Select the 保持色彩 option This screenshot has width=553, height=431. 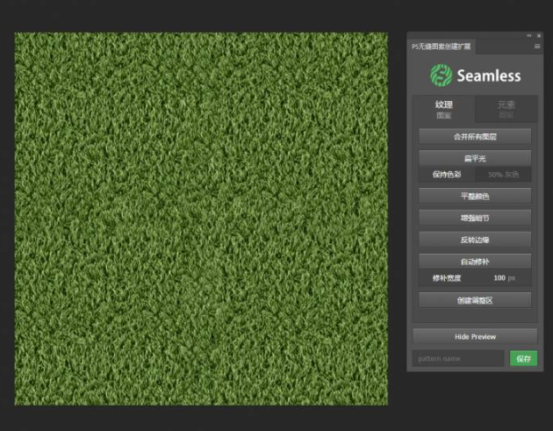pyautogui.click(x=447, y=174)
